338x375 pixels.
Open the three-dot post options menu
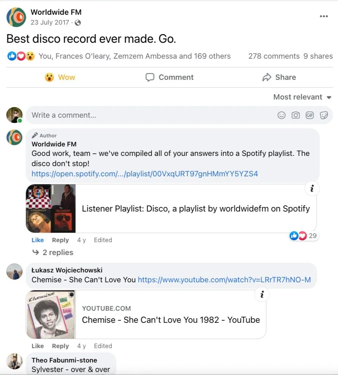[x=324, y=16]
